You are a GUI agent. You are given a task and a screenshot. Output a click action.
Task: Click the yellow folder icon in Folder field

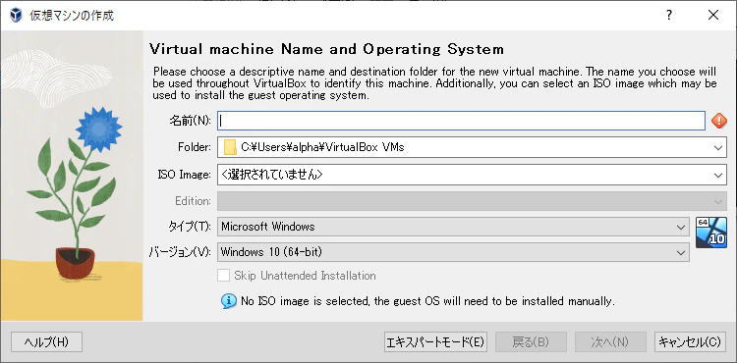pos(230,147)
